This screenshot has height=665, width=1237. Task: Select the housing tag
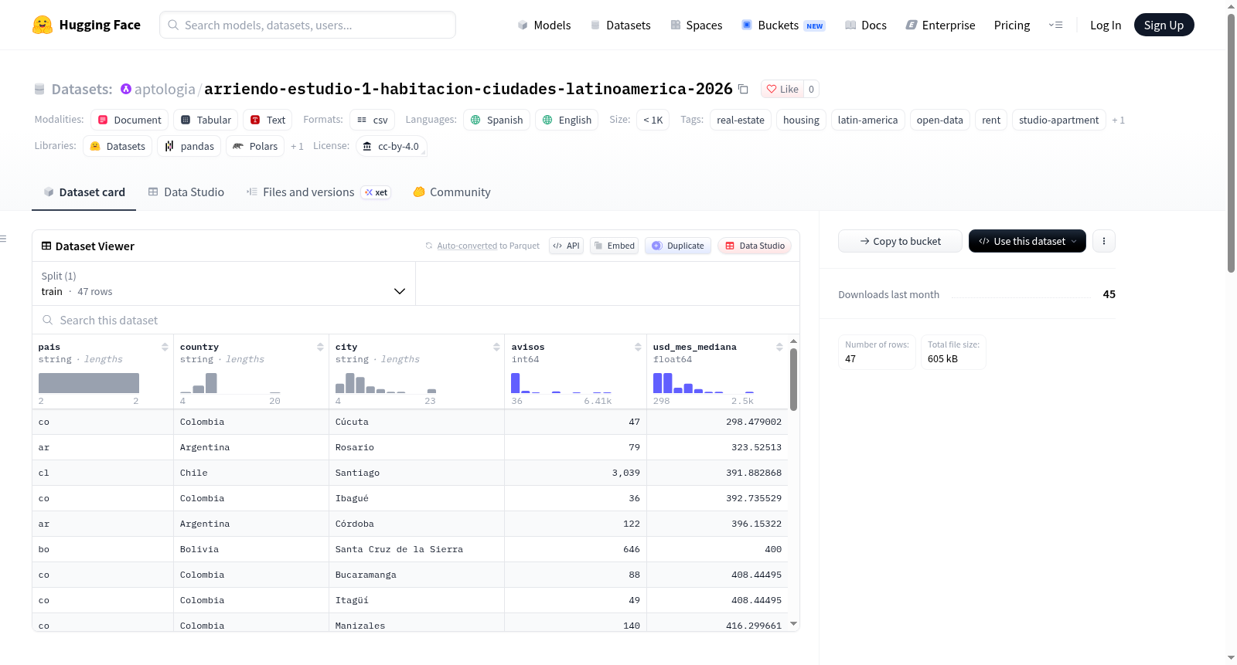click(801, 120)
